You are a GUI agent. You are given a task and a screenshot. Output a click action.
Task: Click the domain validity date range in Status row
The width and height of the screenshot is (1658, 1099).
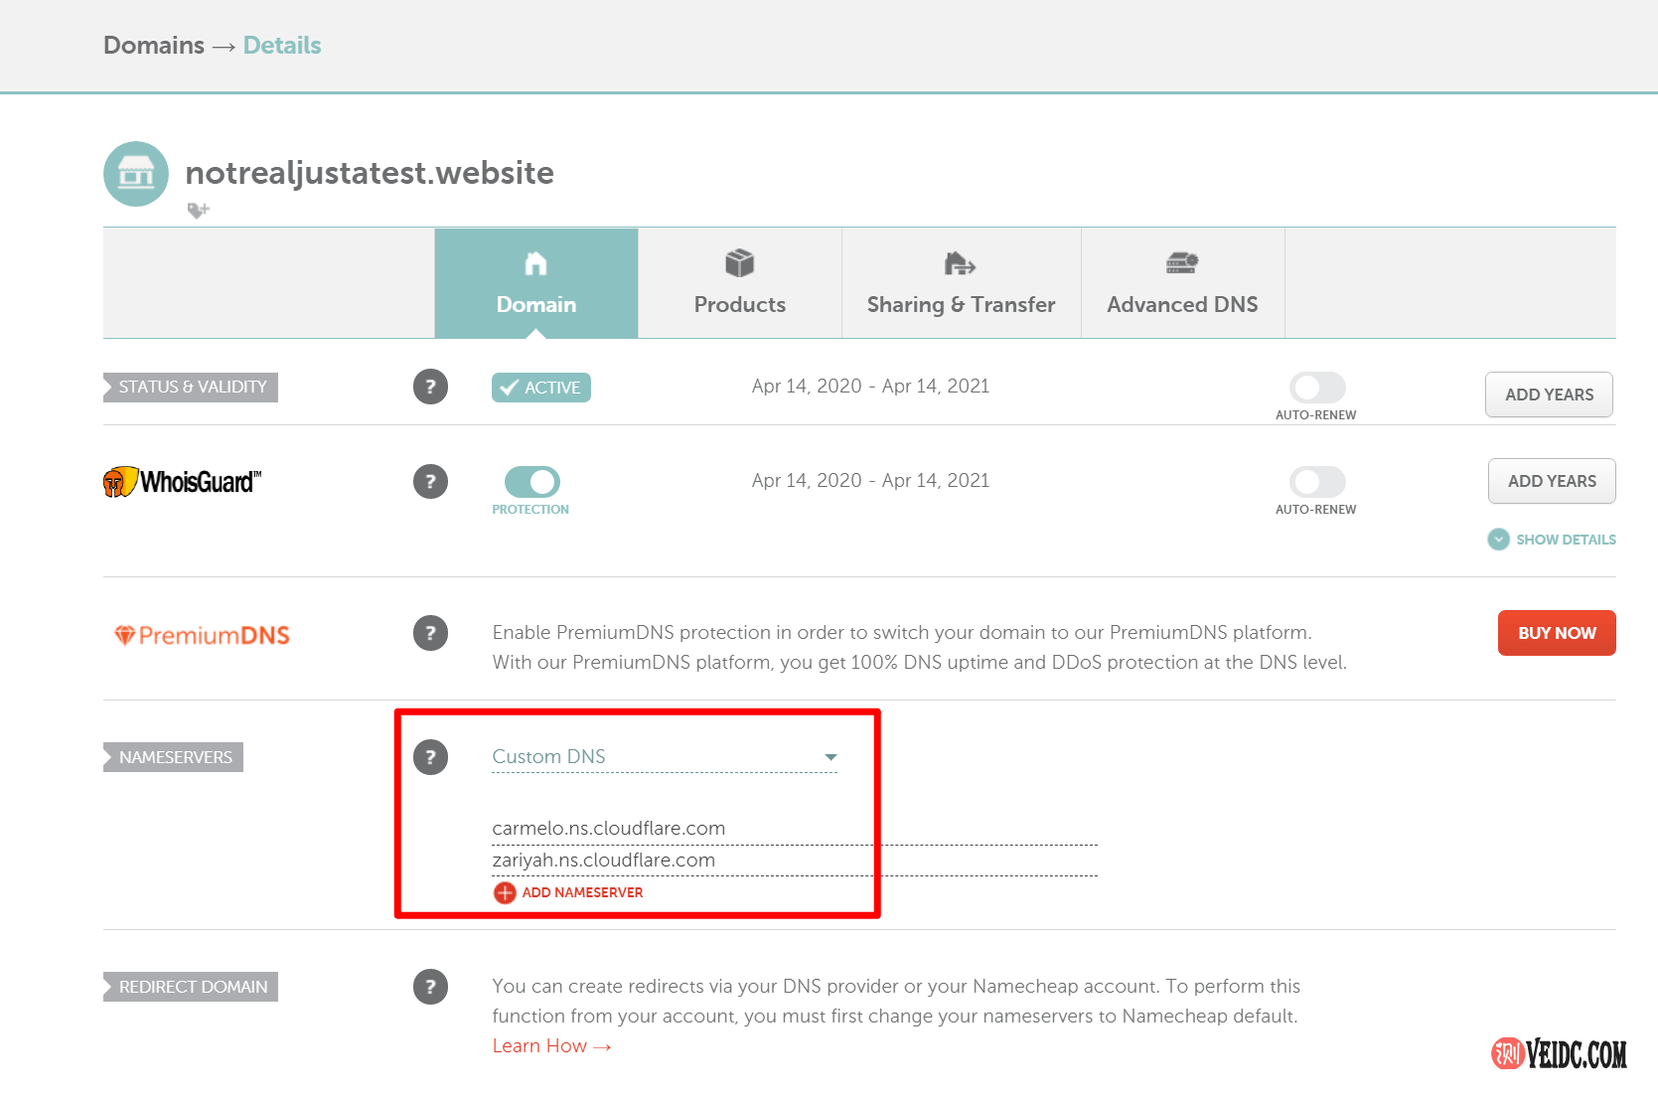tap(870, 387)
